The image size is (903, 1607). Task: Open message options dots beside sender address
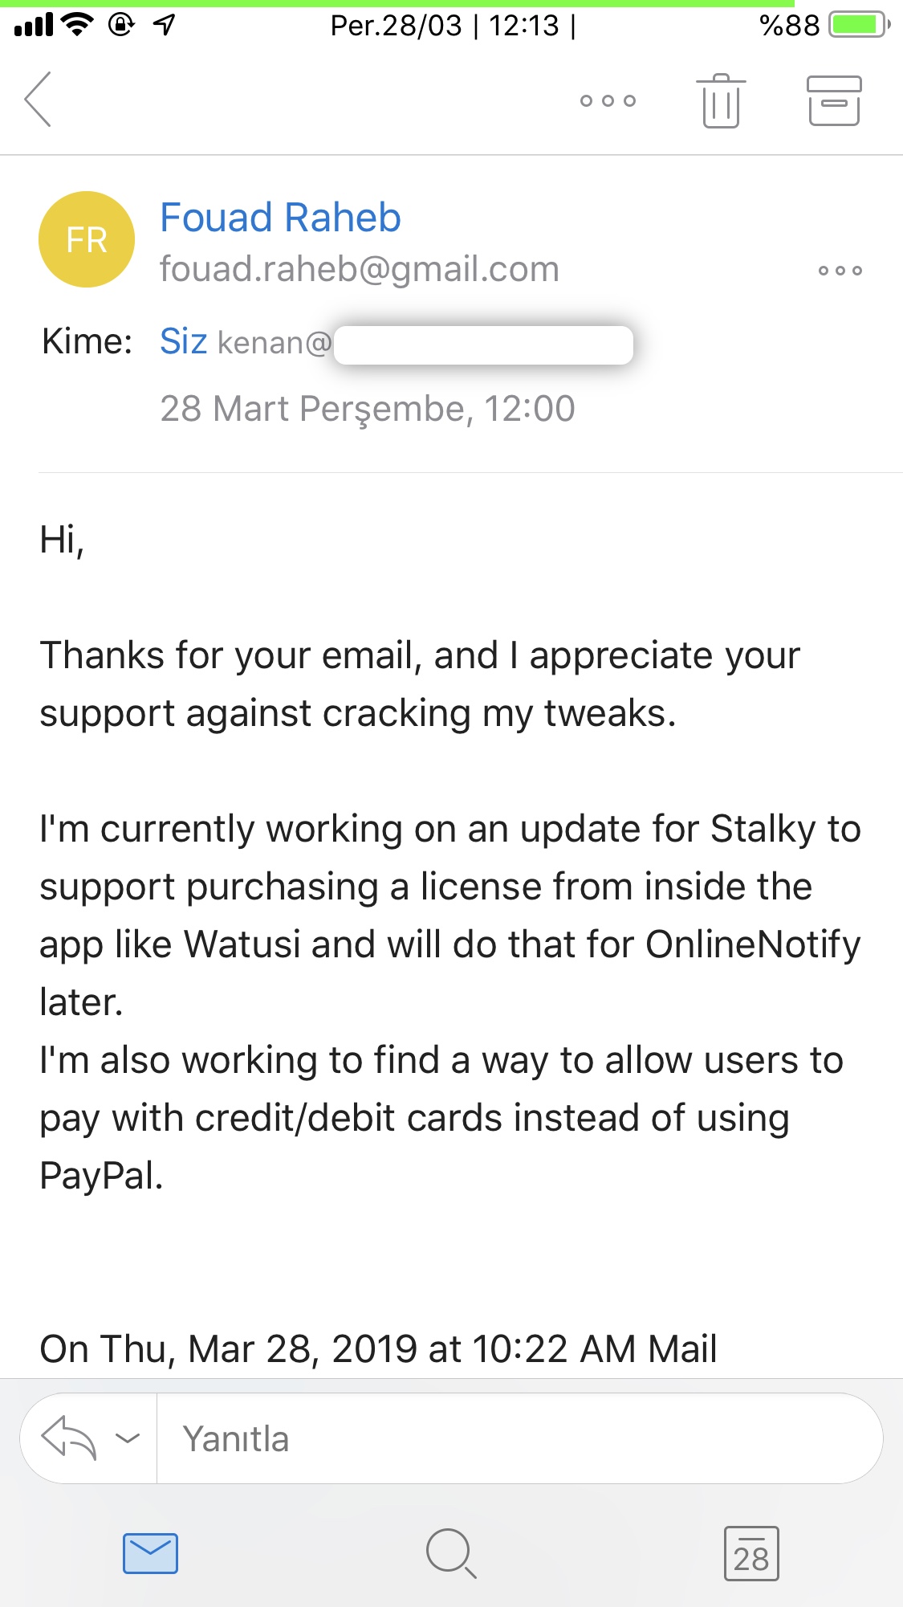840,271
